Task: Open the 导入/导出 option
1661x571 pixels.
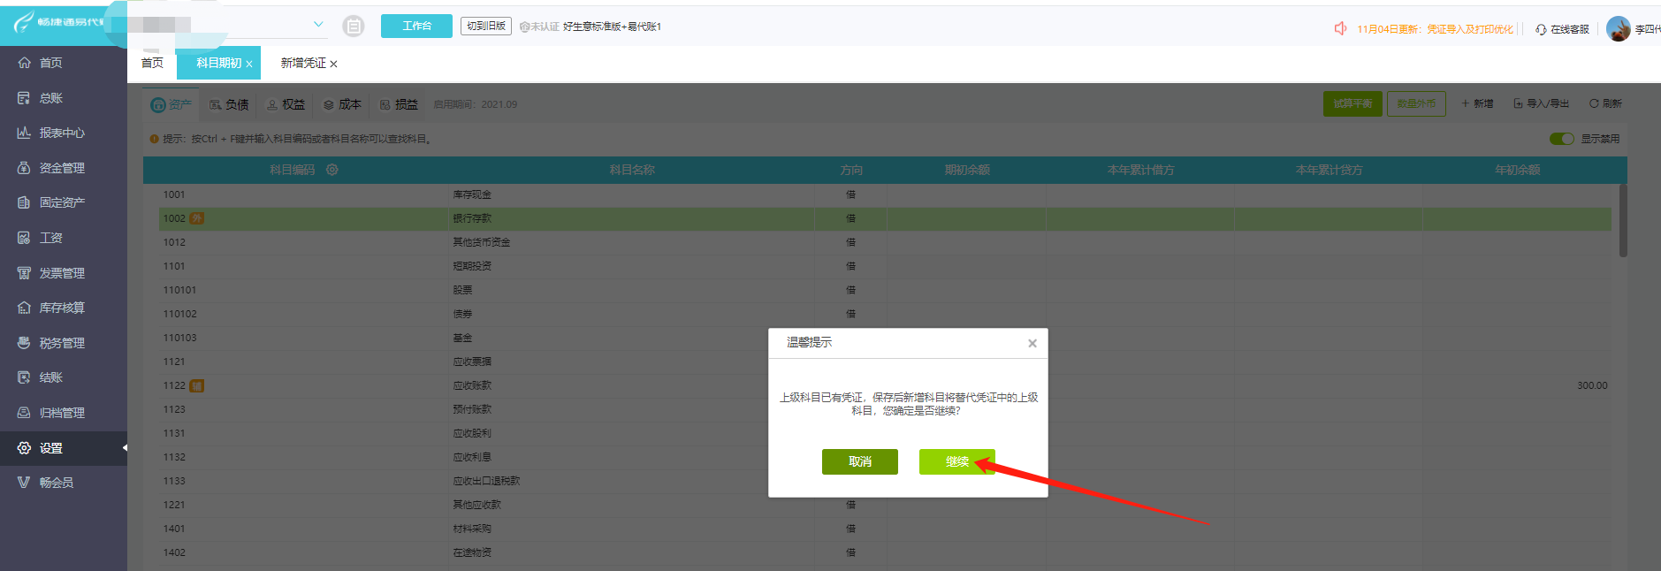Action: pyautogui.click(x=1541, y=103)
